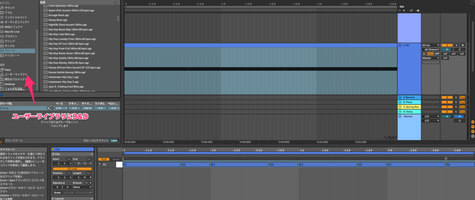Viewport: 475px width, 200px height.
Task: Adjust the global groove amount 100% field
Action: pos(114,140)
